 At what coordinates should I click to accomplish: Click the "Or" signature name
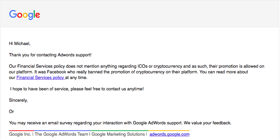[x=12, y=111]
